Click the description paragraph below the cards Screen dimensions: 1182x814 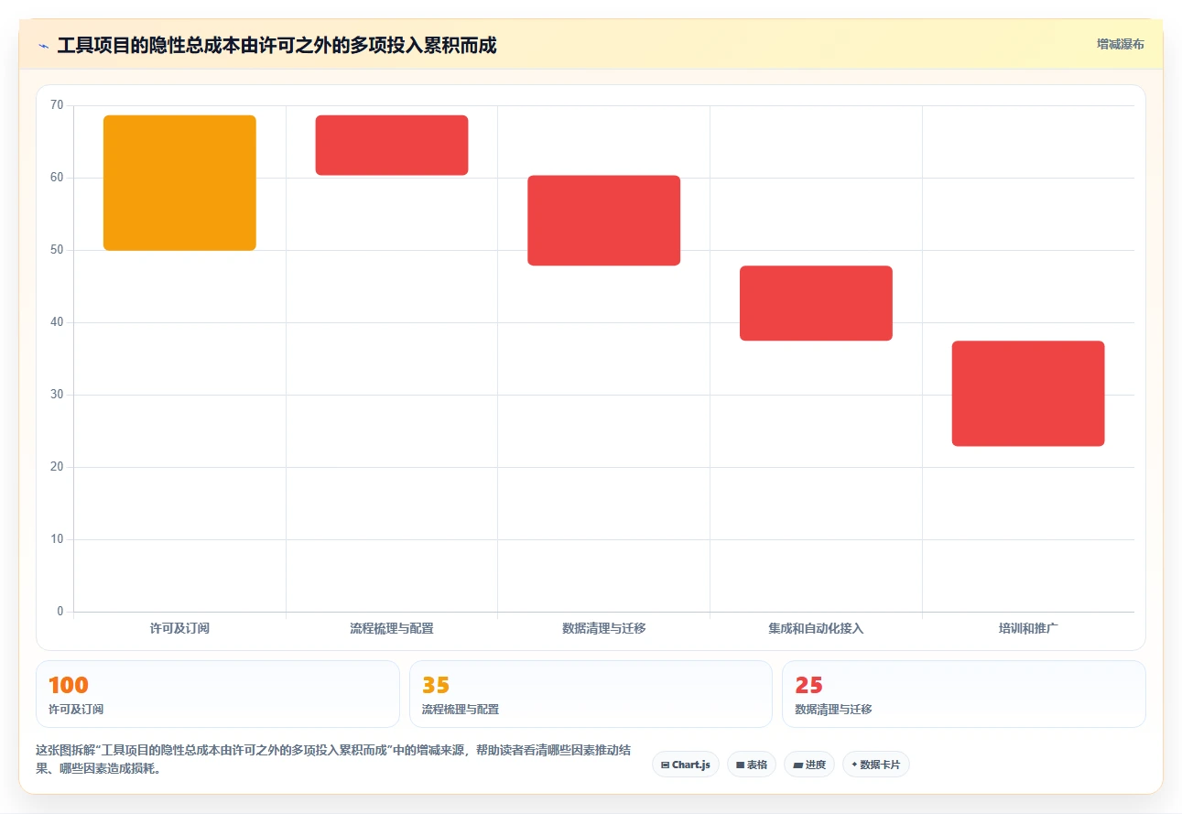click(x=334, y=760)
